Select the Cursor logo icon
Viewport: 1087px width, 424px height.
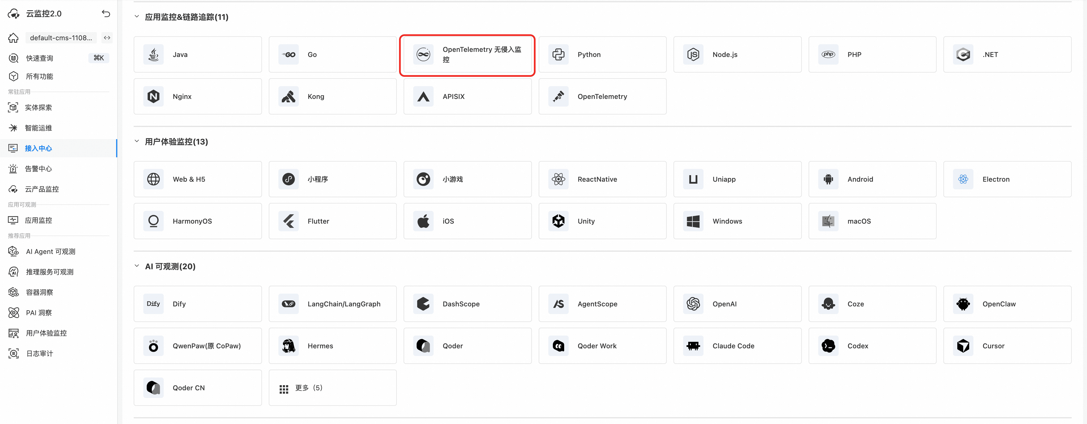(x=963, y=346)
